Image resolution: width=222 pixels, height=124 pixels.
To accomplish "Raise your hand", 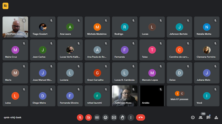I will tap(122, 117).
